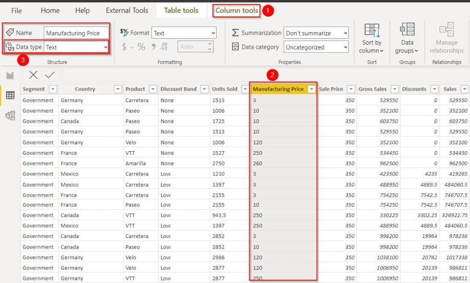
Task: Open the Segment column filter dropdown
Action: point(53,89)
